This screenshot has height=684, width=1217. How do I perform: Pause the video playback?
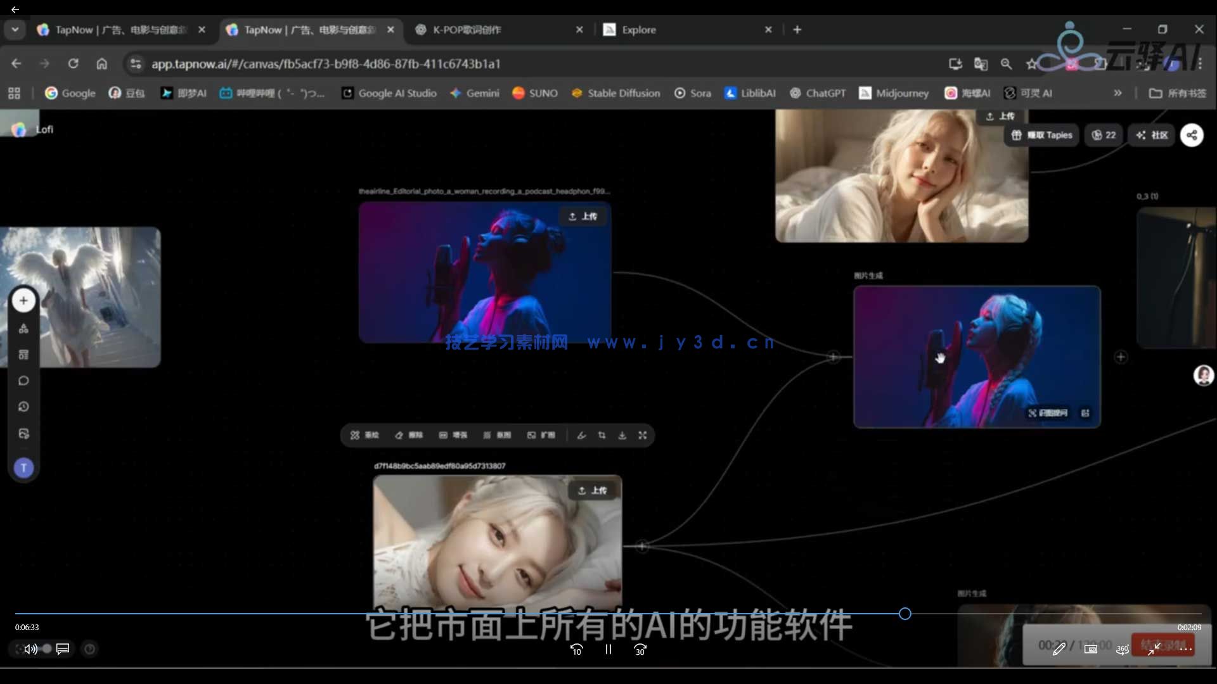[x=608, y=649]
